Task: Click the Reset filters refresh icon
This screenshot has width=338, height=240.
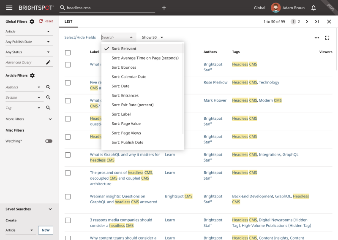Action: 41,21
